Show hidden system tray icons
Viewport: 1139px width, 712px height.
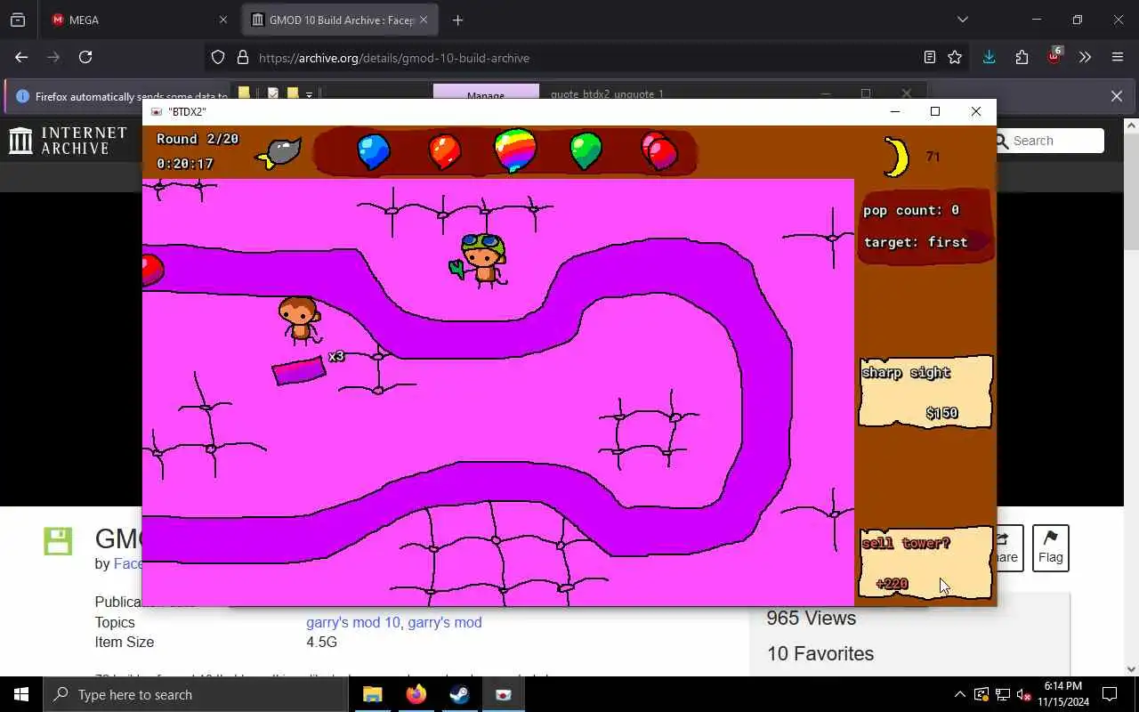(959, 694)
